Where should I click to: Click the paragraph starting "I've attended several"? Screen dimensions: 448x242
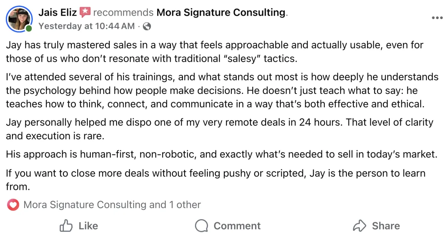(x=222, y=90)
